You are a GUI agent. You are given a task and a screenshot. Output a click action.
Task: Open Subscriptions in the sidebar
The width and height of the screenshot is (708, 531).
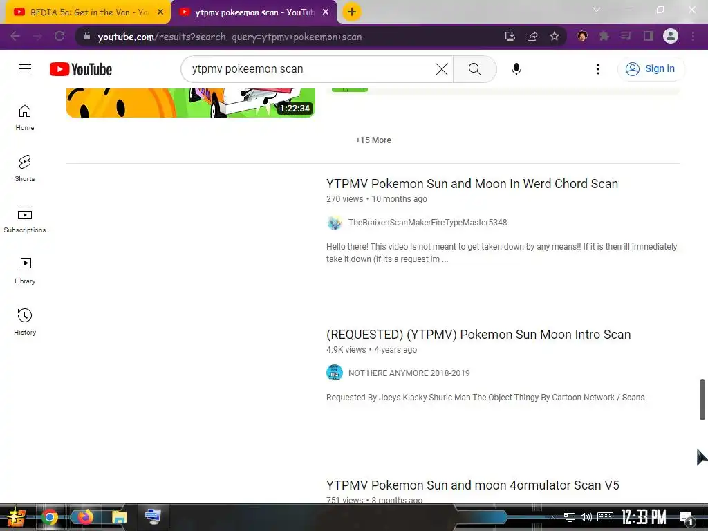pyautogui.click(x=25, y=220)
